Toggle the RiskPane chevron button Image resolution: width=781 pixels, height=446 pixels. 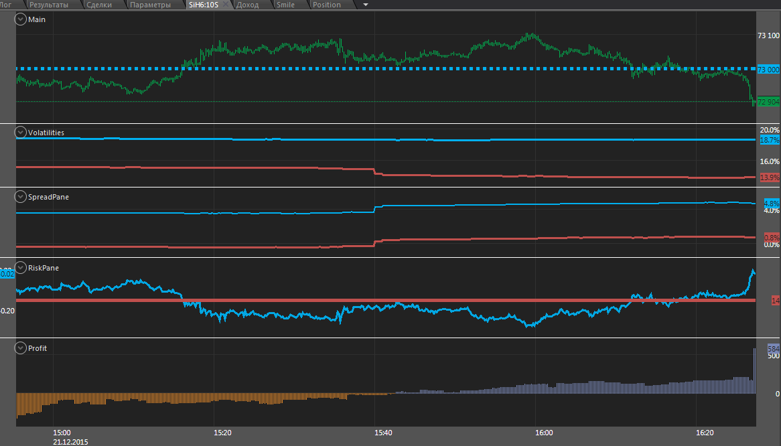point(21,268)
